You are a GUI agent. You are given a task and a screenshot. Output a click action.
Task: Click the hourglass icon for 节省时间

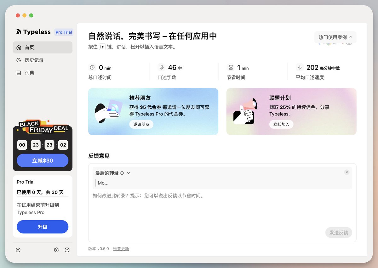(x=231, y=67)
